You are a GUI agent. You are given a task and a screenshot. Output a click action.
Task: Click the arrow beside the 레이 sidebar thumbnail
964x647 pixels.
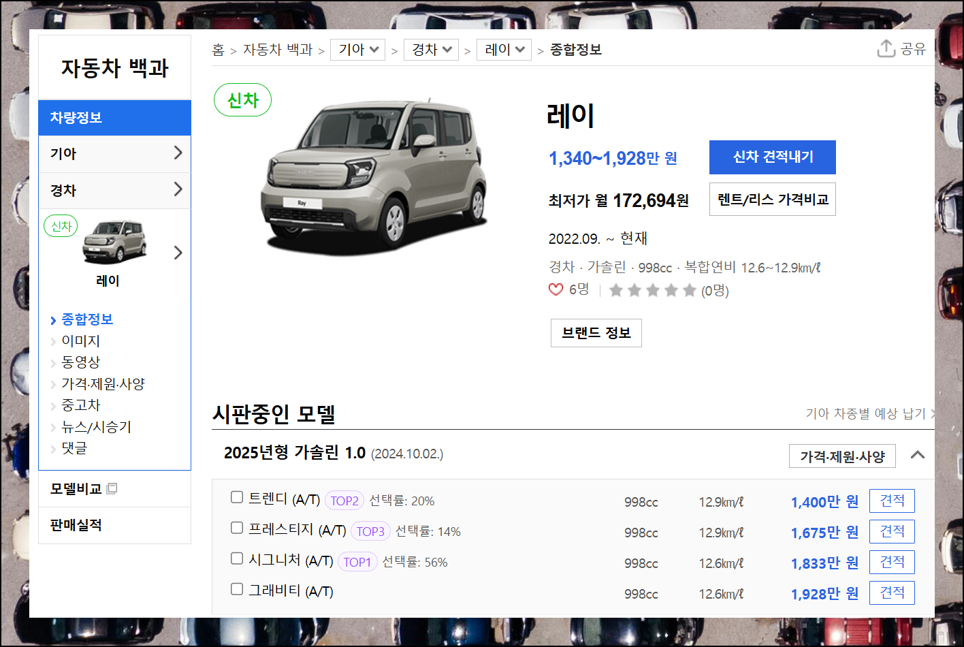point(178,253)
